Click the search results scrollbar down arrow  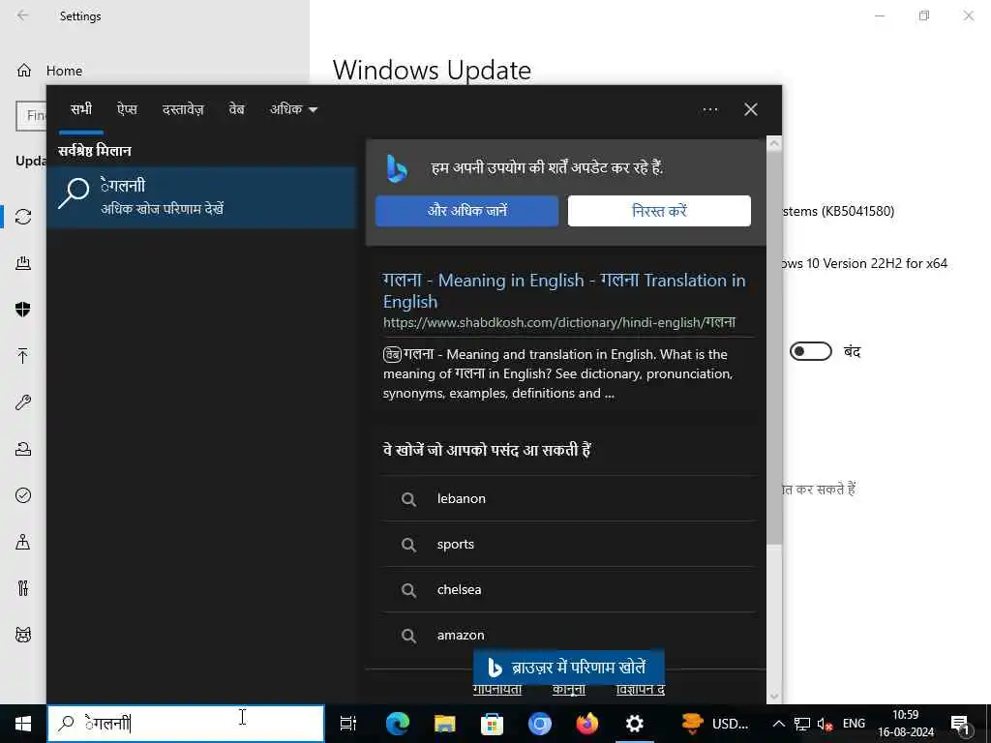773,697
